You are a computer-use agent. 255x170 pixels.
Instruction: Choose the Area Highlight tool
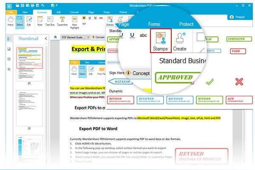[74, 22]
